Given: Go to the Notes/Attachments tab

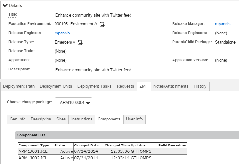Looking at the screenshot, I should pyautogui.click(x=171, y=86).
